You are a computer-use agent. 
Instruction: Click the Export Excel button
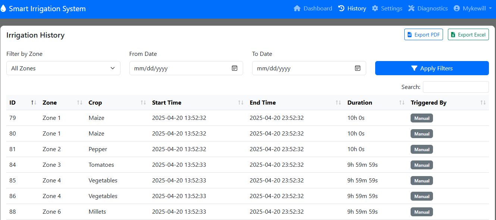click(468, 35)
